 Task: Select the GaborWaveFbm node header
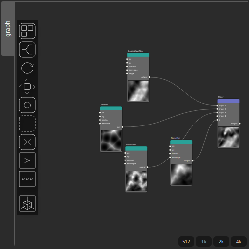138,55
